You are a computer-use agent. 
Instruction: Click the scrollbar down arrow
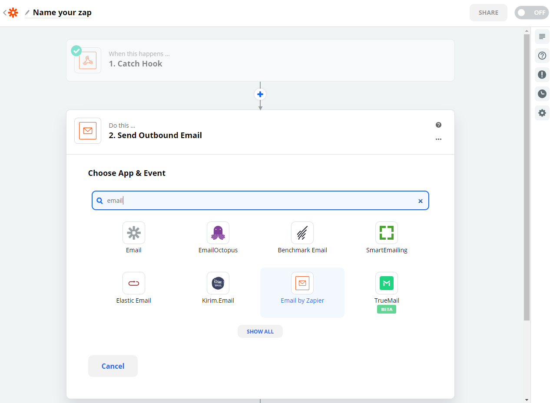click(527, 400)
